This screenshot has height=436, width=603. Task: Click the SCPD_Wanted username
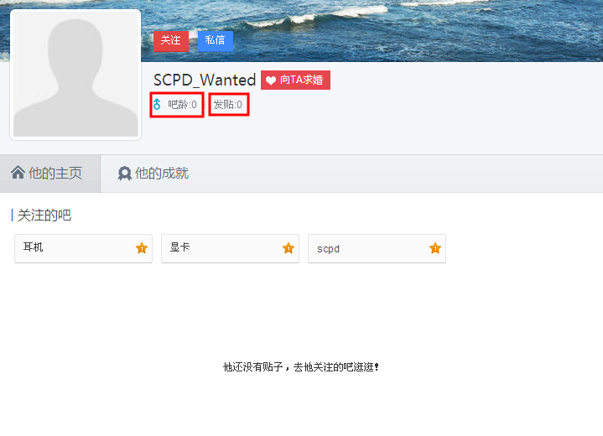tap(205, 80)
